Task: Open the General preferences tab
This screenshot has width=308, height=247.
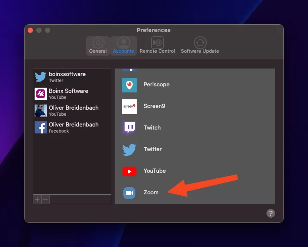Action: (x=98, y=46)
